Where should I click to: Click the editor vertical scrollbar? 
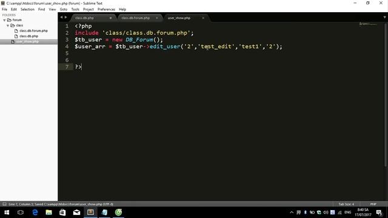pos(386,95)
